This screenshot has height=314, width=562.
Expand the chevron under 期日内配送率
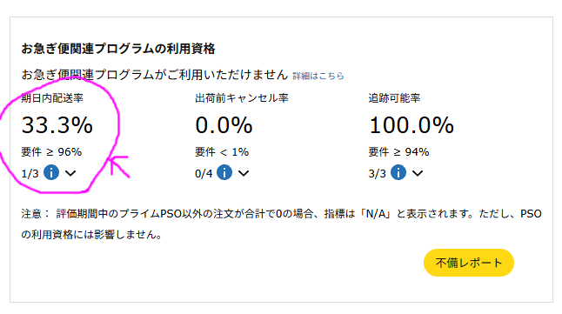tap(70, 173)
